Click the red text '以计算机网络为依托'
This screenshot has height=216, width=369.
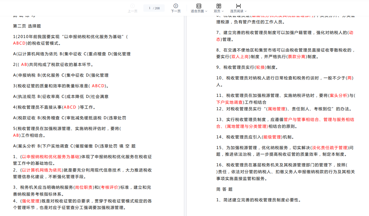42,170
